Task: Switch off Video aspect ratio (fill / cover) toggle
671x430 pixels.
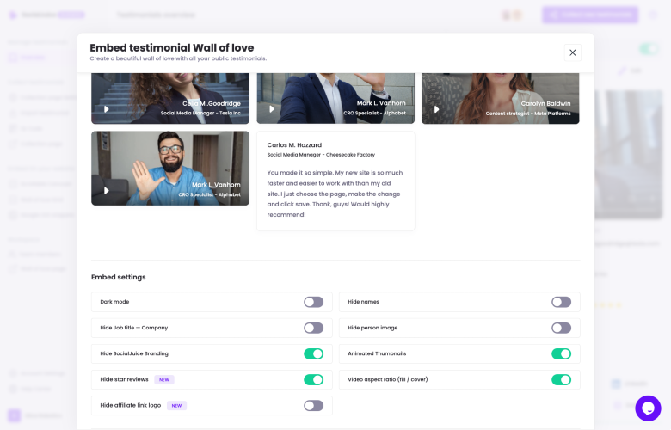Action: pos(561,379)
